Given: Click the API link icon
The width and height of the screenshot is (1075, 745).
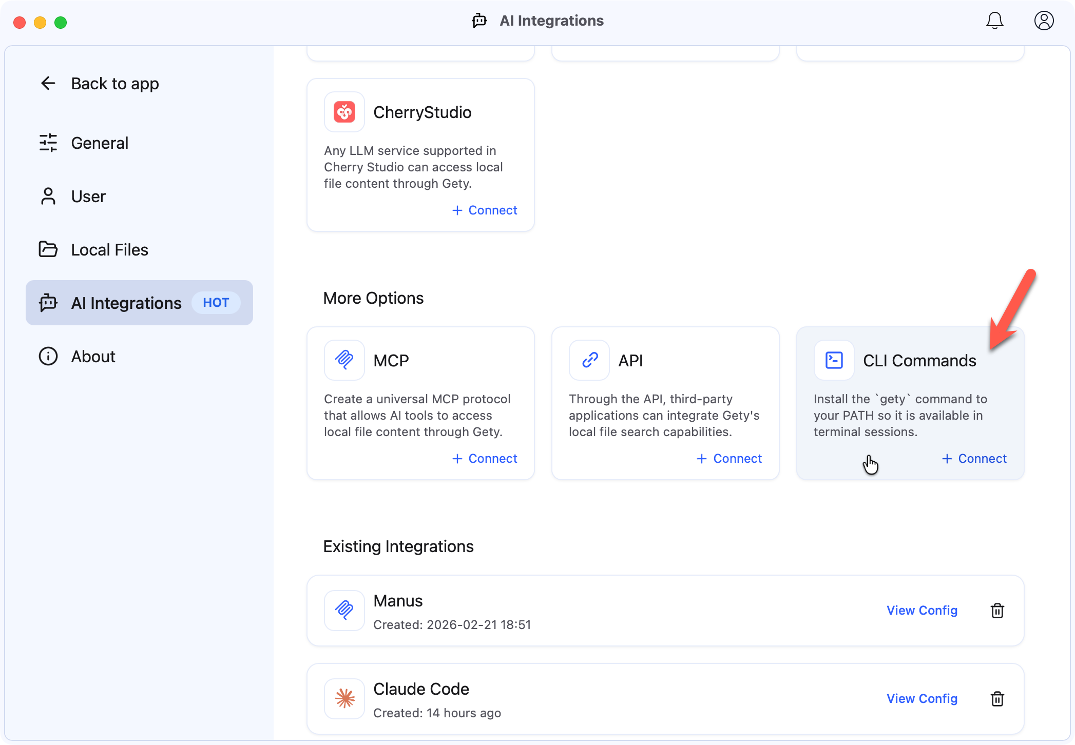Looking at the screenshot, I should click(x=589, y=360).
